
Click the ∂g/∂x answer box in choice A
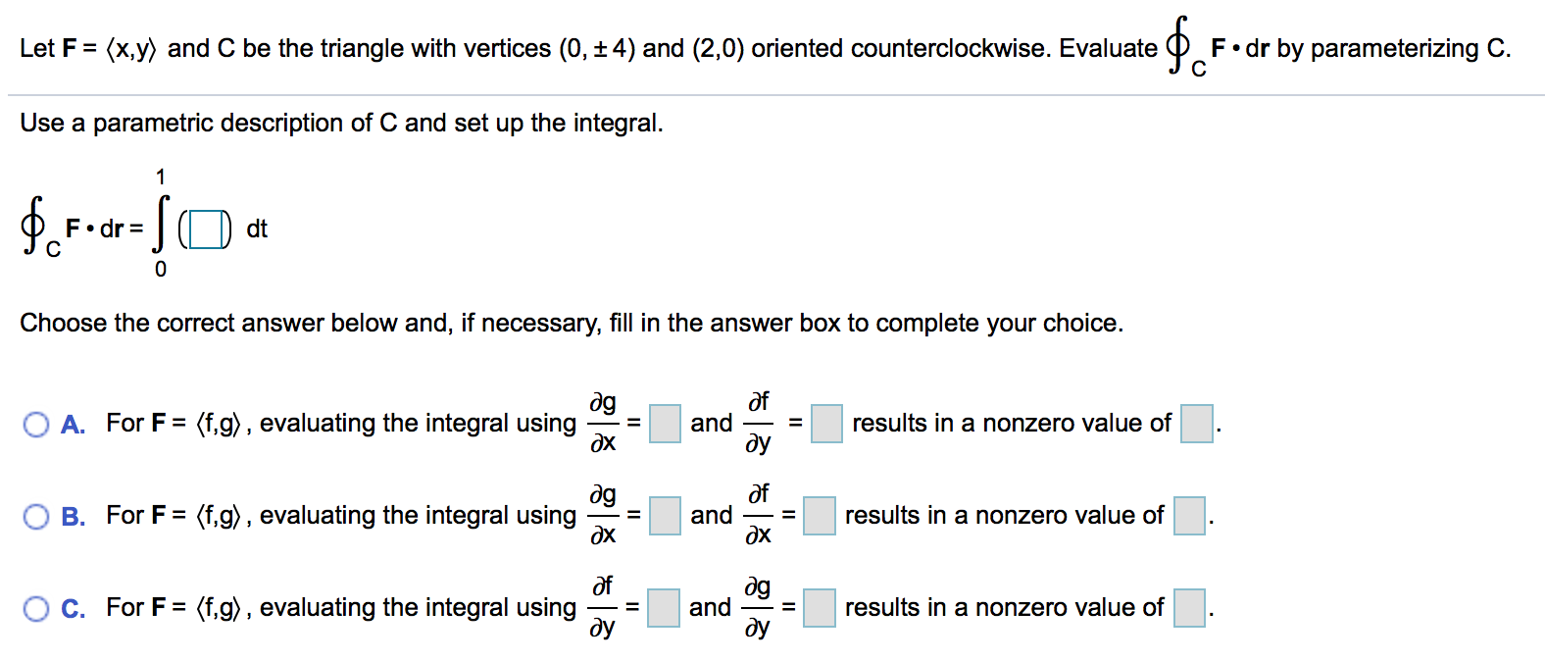(664, 424)
